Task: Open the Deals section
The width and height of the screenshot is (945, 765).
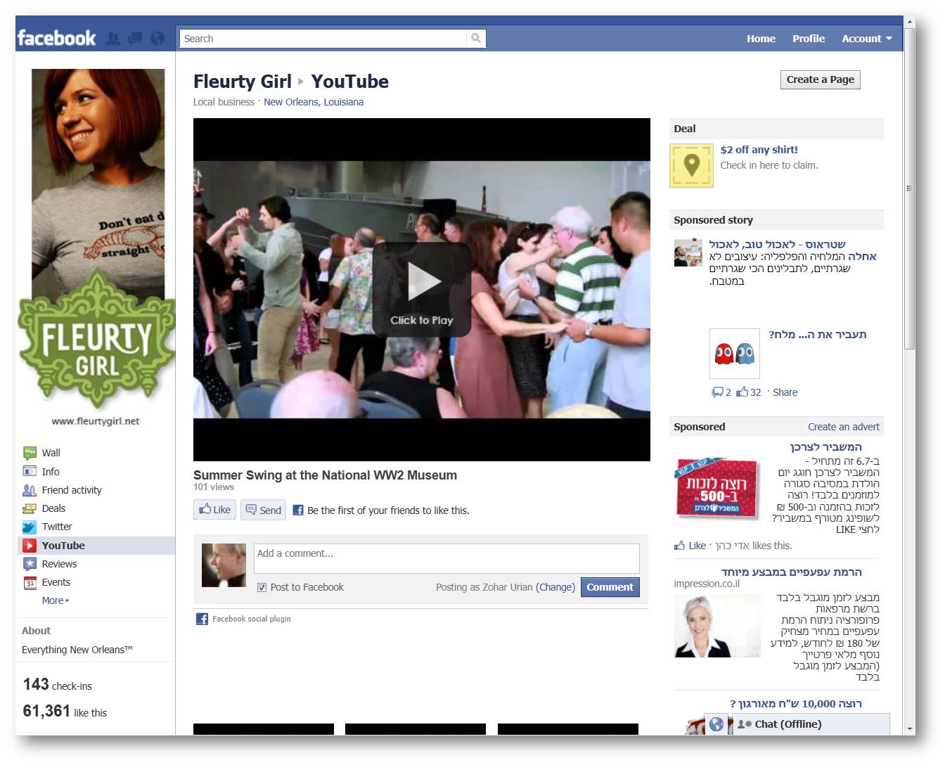Action: coord(53,508)
